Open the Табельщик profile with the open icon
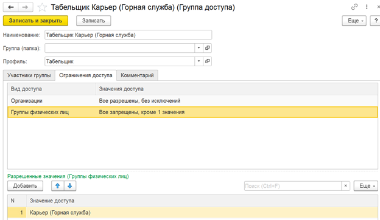The width and height of the screenshot is (380, 220). [207, 61]
